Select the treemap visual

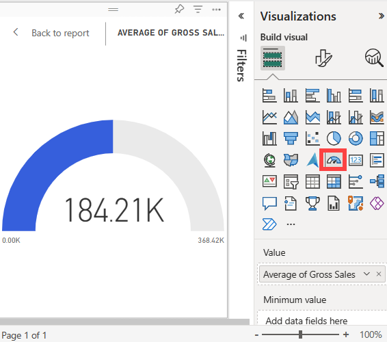click(377, 138)
